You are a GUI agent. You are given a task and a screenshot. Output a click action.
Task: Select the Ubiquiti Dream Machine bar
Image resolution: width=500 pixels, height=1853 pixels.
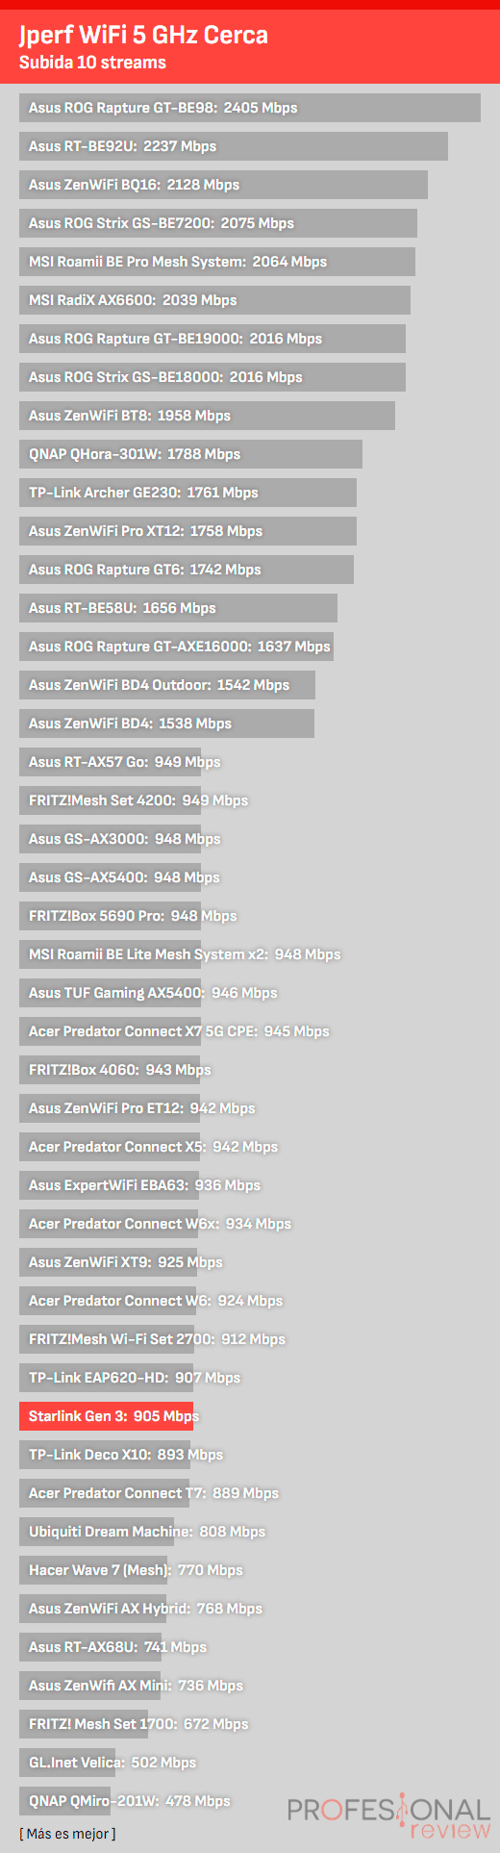pyautogui.click(x=97, y=1532)
